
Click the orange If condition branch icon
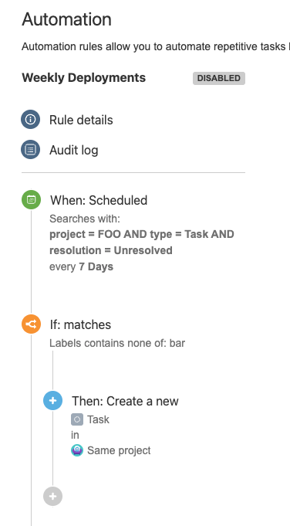pos(31,324)
